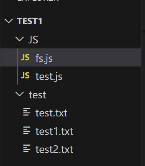The height and width of the screenshot is (166, 145).
Task: Open the test2.txt file
Action: (70, 149)
